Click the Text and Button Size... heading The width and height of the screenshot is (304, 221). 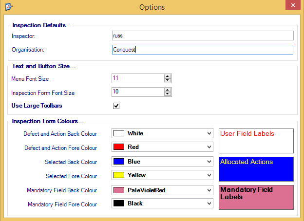tap(44, 66)
